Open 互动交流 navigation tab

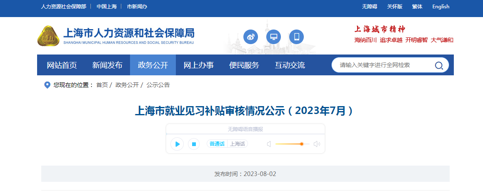pos(290,65)
